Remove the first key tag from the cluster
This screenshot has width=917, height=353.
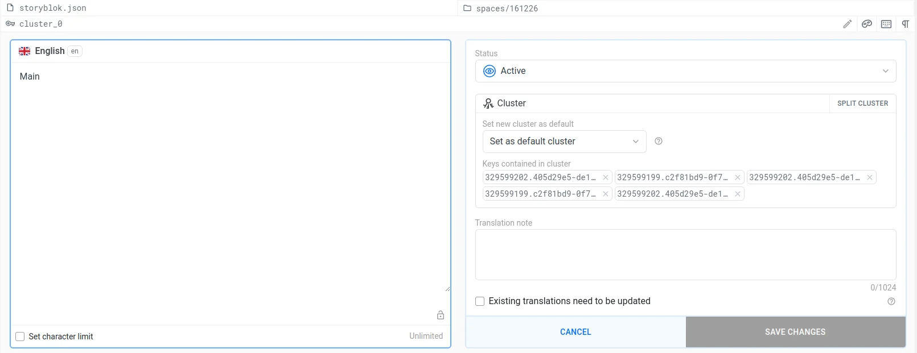605,177
